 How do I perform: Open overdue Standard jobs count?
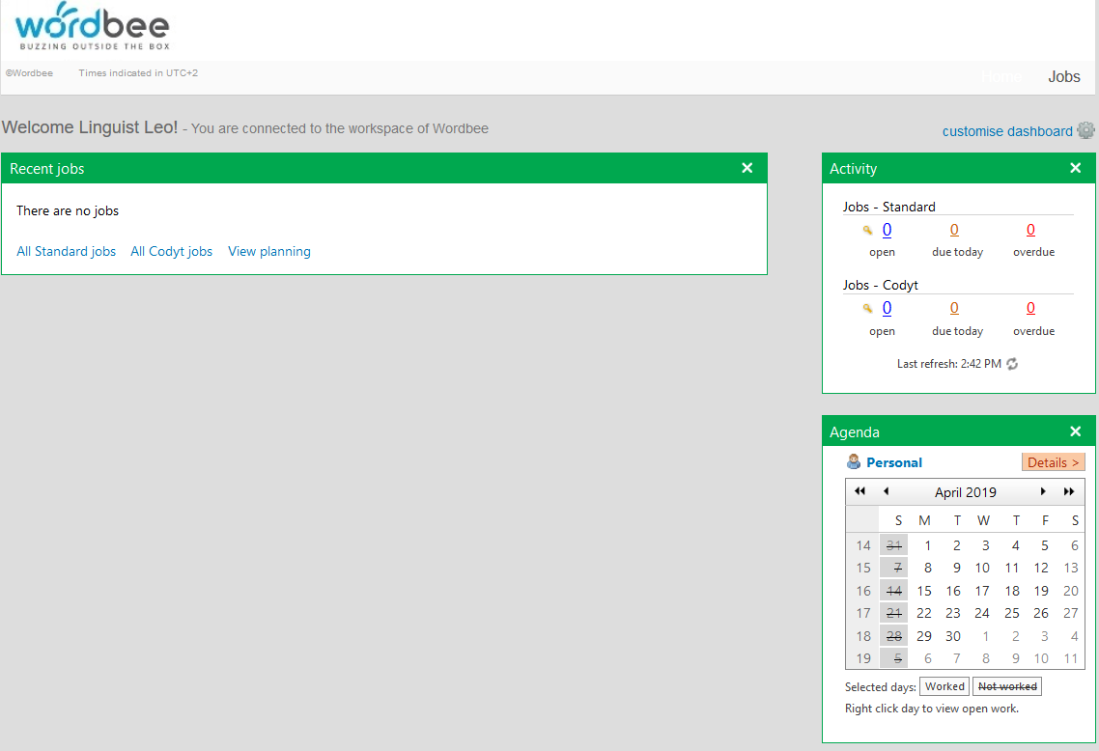pos(1030,230)
